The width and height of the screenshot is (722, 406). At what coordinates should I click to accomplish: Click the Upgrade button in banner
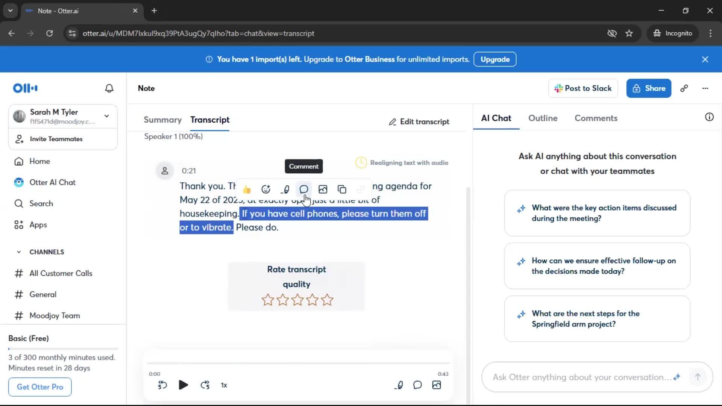[495, 59]
